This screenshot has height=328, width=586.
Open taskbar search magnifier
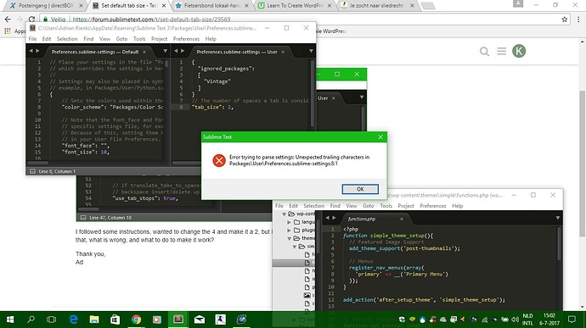pyautogui.click(x=31, y=320)
